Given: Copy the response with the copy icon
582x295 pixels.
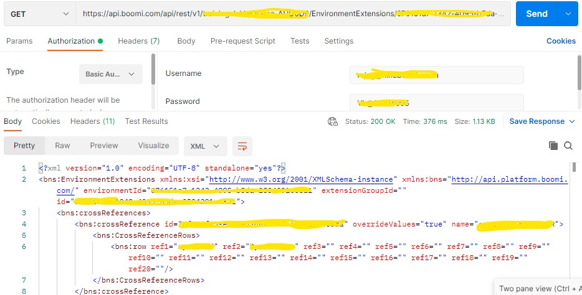Looking at the screenshot, I should click(x=553, y=146).
